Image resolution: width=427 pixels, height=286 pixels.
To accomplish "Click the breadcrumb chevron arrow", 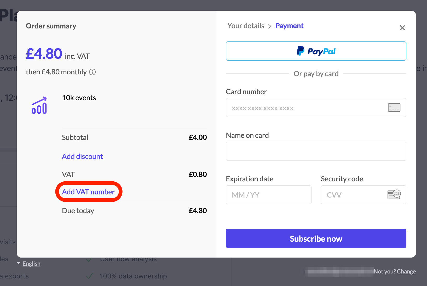I will [270, 26].
